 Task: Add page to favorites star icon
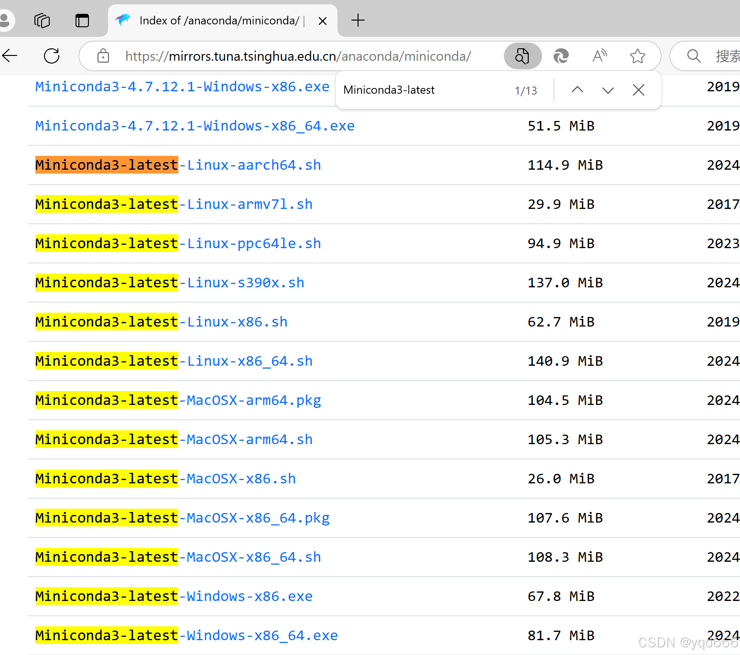(x=638, y=56)
